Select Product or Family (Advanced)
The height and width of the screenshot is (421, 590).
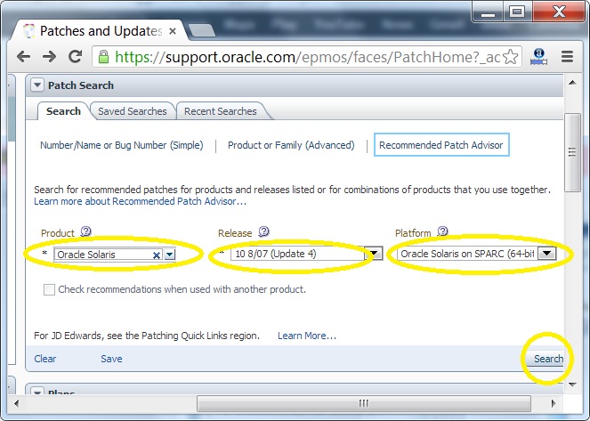click(291, 145)
